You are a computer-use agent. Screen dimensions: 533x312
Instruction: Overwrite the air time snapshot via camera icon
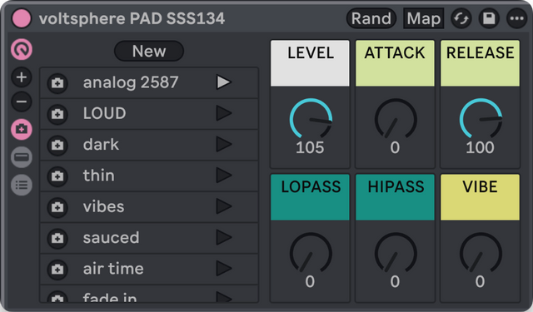(57, 270)
